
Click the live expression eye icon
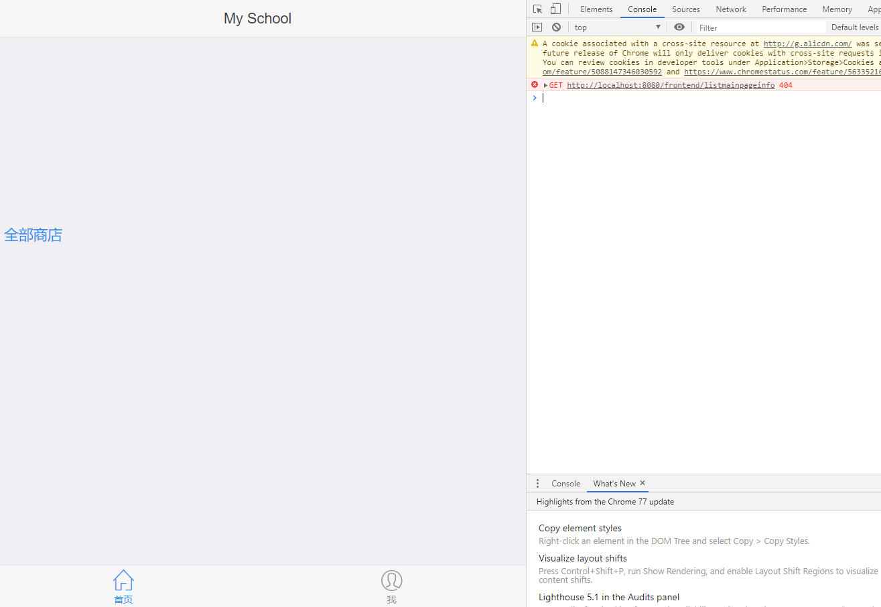click(x=679, y=27)
